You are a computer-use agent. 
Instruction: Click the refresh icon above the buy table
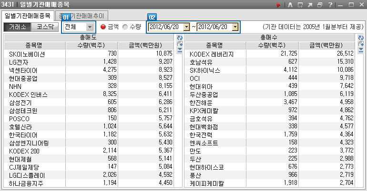point(361,38)
